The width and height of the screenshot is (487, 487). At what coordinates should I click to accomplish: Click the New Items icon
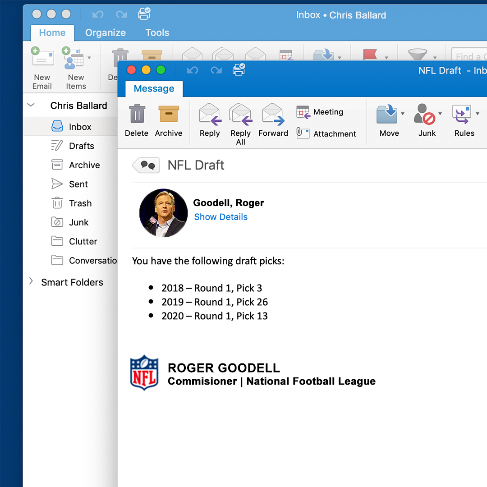click(73, 58)
